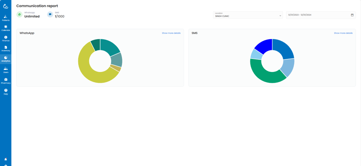
Task: Navigate to Inventory in the sidebar
Action: [x=6, y=49]
